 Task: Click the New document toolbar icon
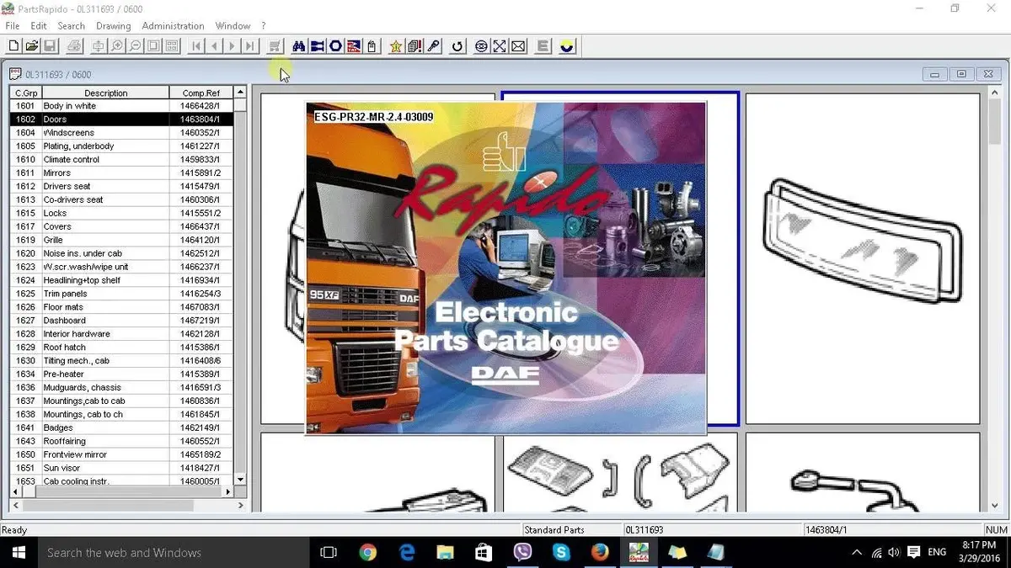(13, 46)
